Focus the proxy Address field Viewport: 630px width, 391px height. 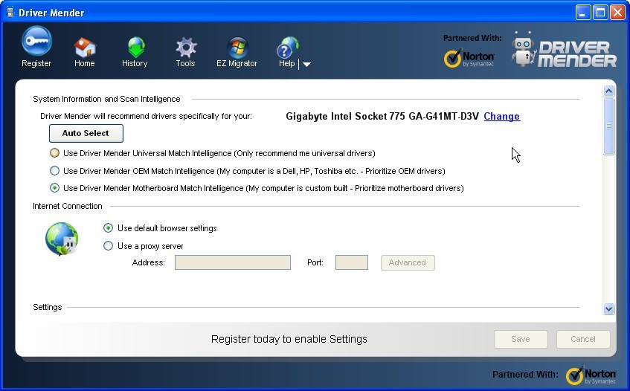click(x=233, y=262)
